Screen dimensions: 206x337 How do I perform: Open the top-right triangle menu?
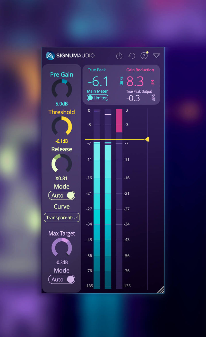(x=156, y=56)
